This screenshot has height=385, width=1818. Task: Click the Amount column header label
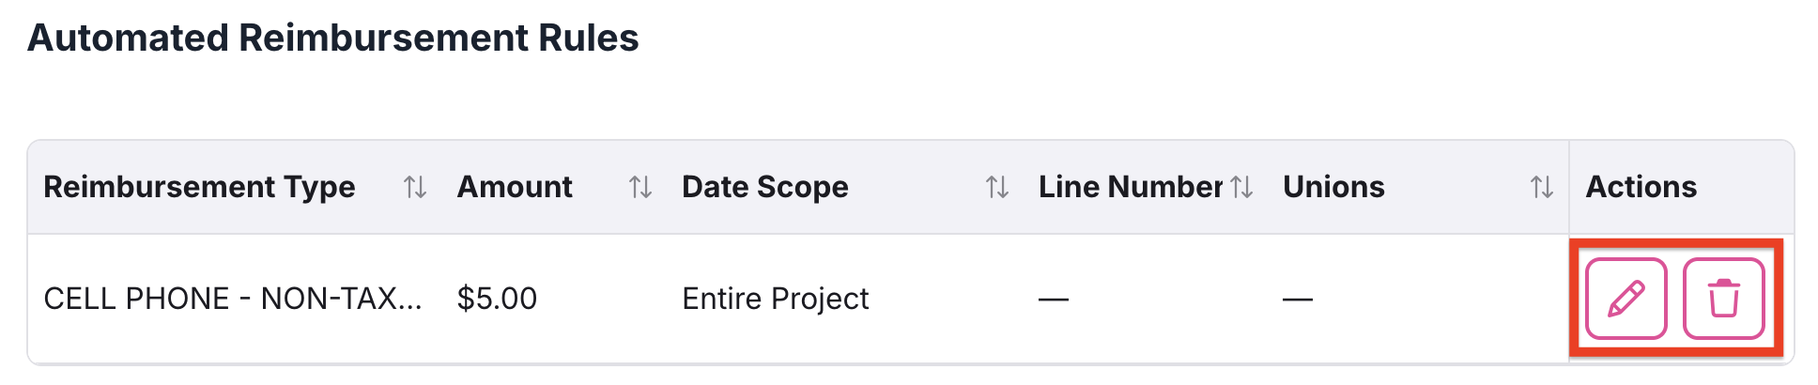(515, 187)
